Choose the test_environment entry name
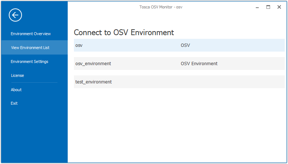This screenshot has width=288, height=164. (x=93, y=82)
